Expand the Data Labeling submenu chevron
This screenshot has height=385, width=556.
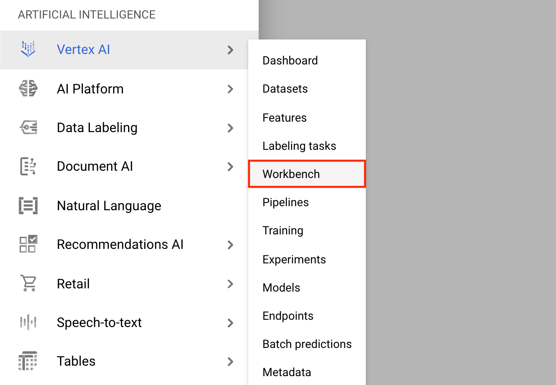pyautogui.click(x=230, y=128)
